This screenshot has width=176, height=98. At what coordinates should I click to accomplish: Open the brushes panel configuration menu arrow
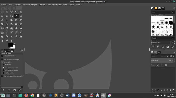click(174, 8)
